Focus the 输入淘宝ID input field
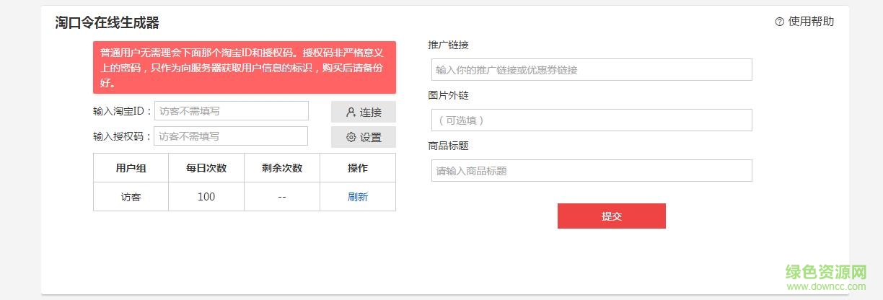 tap(231, 111)
